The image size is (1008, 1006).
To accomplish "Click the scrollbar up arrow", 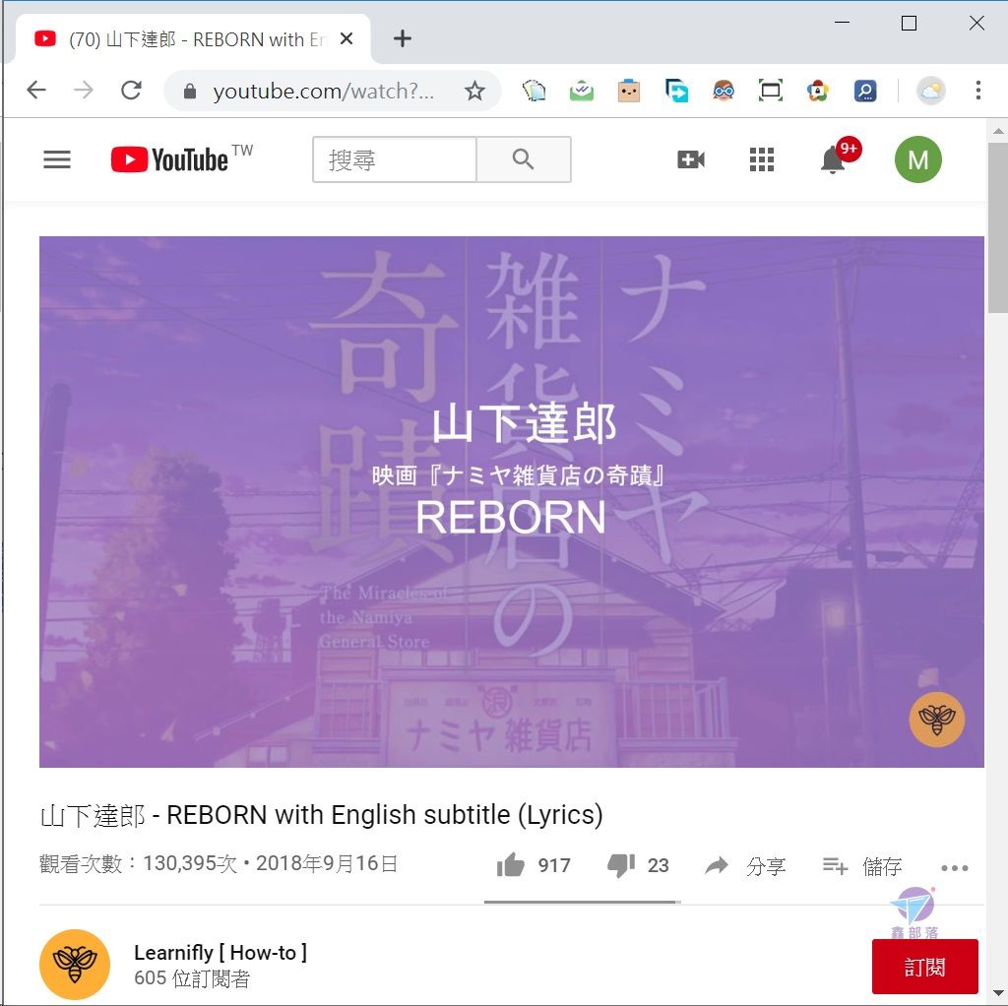I will coord(998,131).
